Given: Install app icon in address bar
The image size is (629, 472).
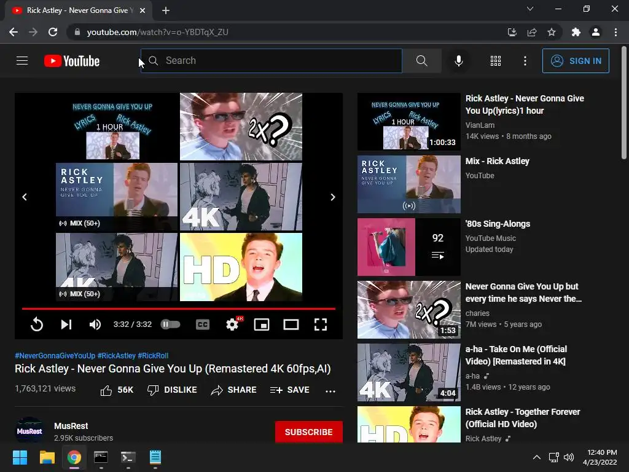Looking at the screenshot, I should click(512, 32).
